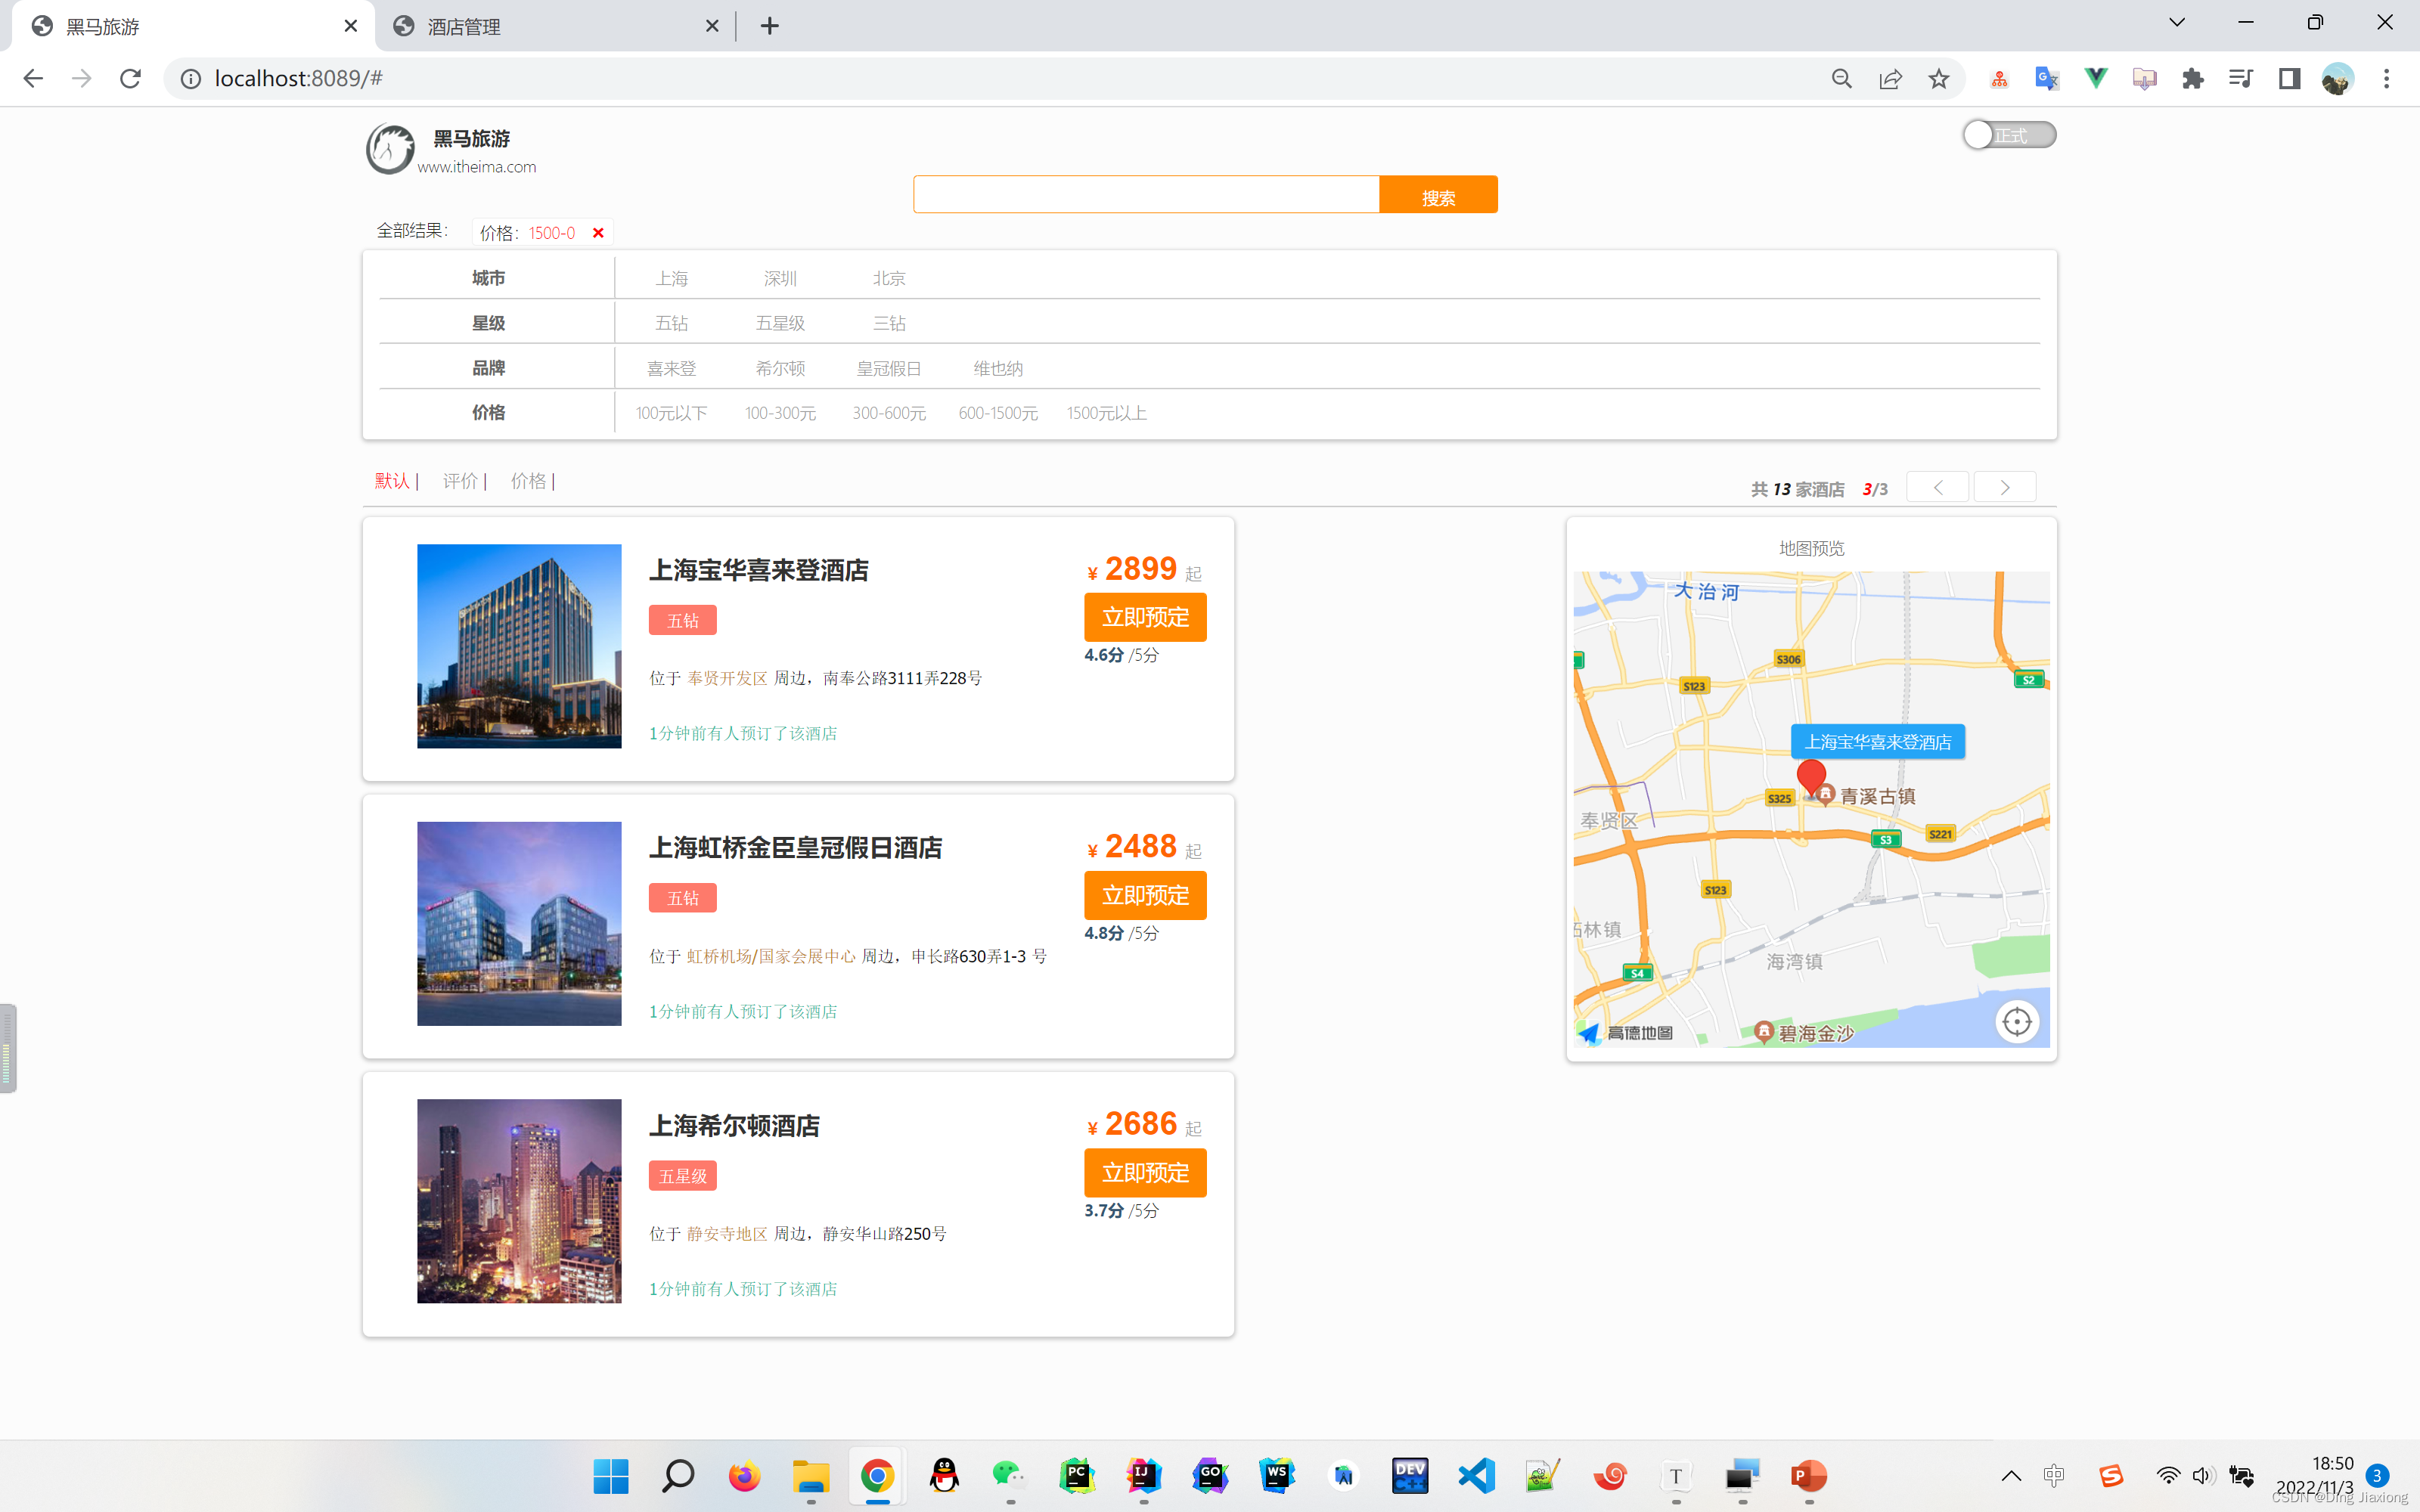Image resolution: width=2420 pixels, height=1512 pixels.
Task: Switch to the 酒店管理 browser tab
Action: click(556, 26)
